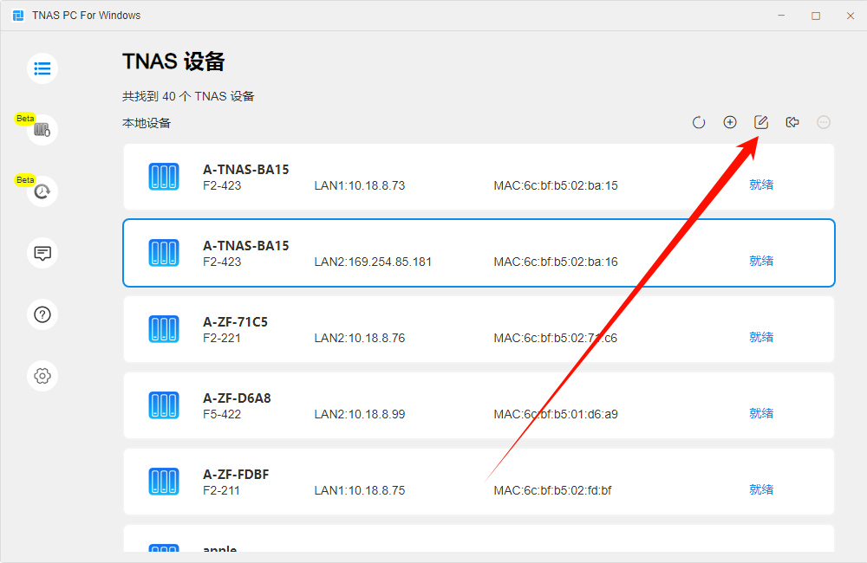Select device name A-ZF-FDBF
Image resolution: width=867 pixels, height=563 pixels.
tap(236, 475)
